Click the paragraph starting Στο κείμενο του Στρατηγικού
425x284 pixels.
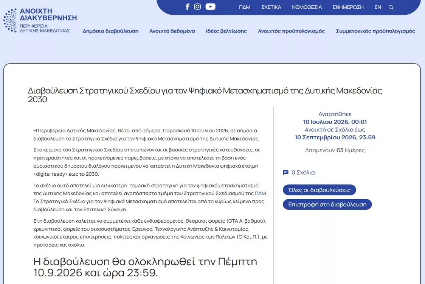(x=146, y=162)
